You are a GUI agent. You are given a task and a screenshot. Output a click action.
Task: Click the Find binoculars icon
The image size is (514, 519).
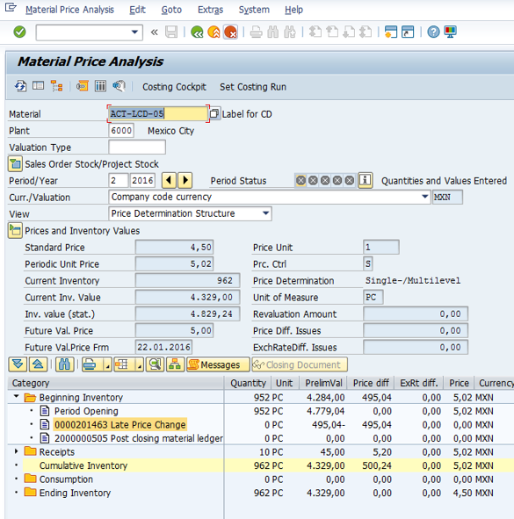click(x=273, y=32)
